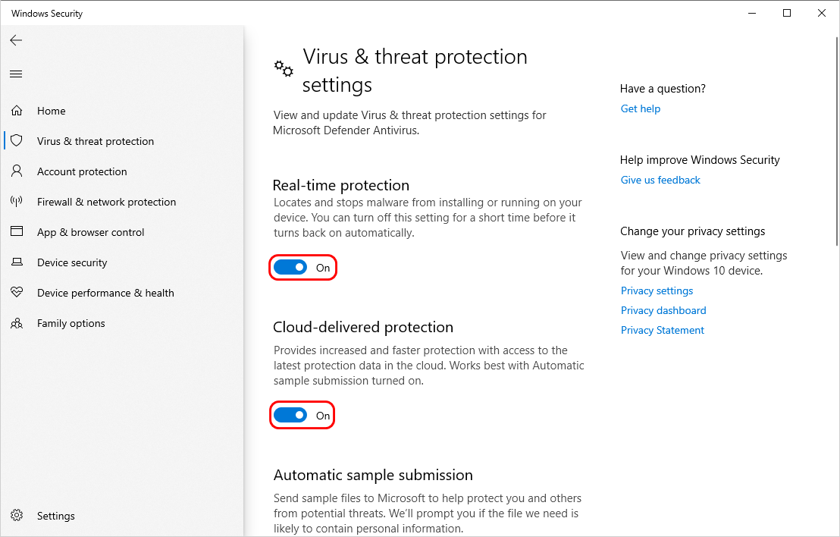Open the Firewall & network protection page
Screen dimensions: 840x537
click(106, 202)
